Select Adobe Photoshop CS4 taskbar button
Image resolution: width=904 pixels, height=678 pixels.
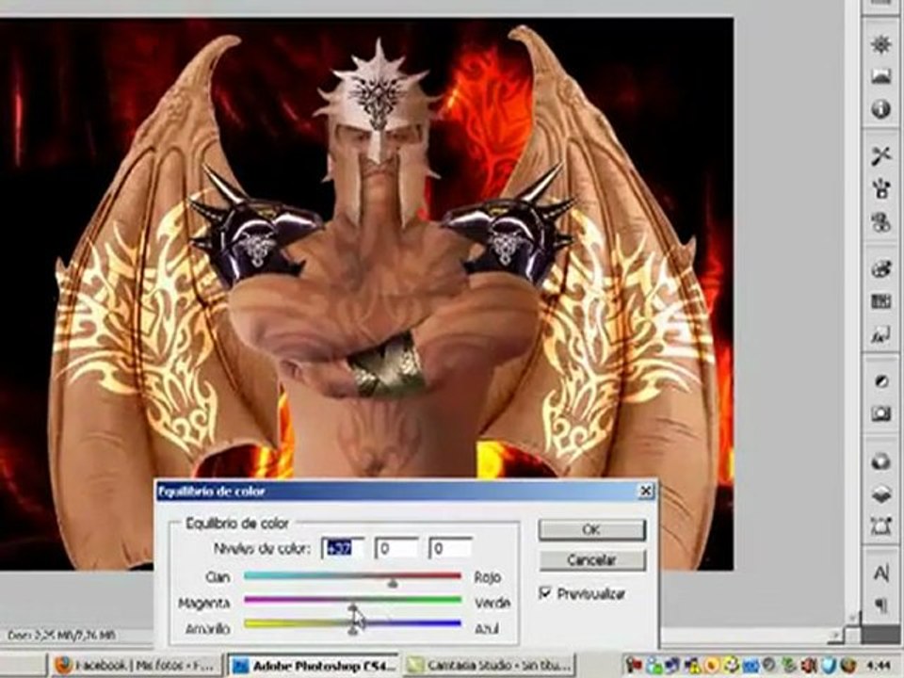313,666
